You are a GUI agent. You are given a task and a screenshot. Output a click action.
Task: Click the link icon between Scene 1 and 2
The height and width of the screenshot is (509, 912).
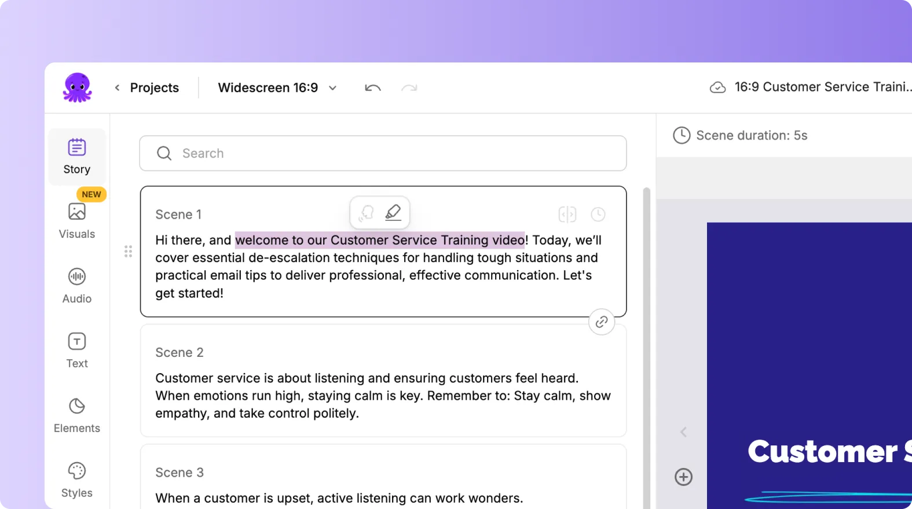602,322
